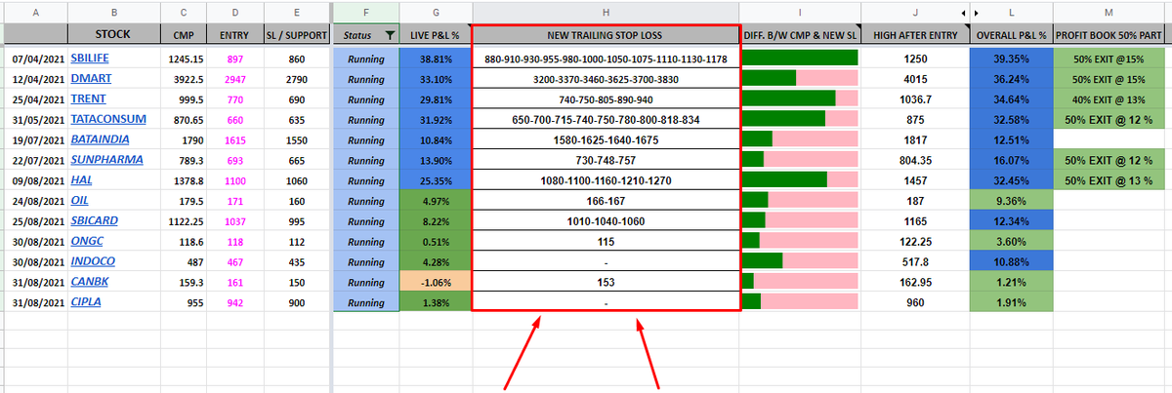1172x393 pixels.
Task: Select the -1.06% live P&L cell
Action: point(436,281)
